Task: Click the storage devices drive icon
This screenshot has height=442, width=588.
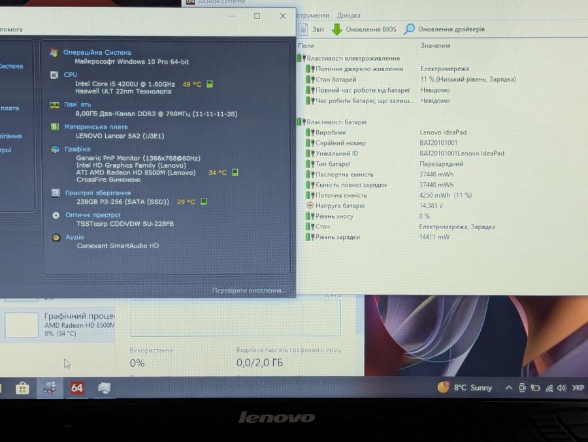Action: pyautogui.click(x=56, y=193)
